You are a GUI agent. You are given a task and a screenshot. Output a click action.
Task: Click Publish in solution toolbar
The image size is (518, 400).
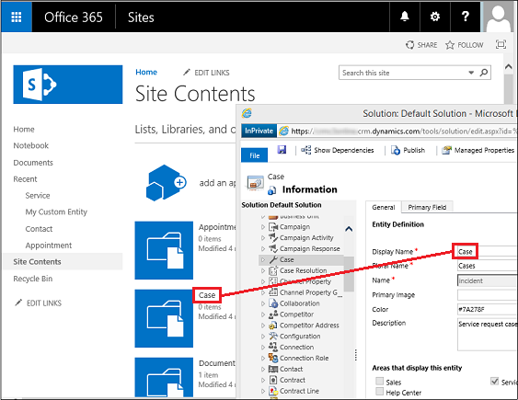click(408, 150)
